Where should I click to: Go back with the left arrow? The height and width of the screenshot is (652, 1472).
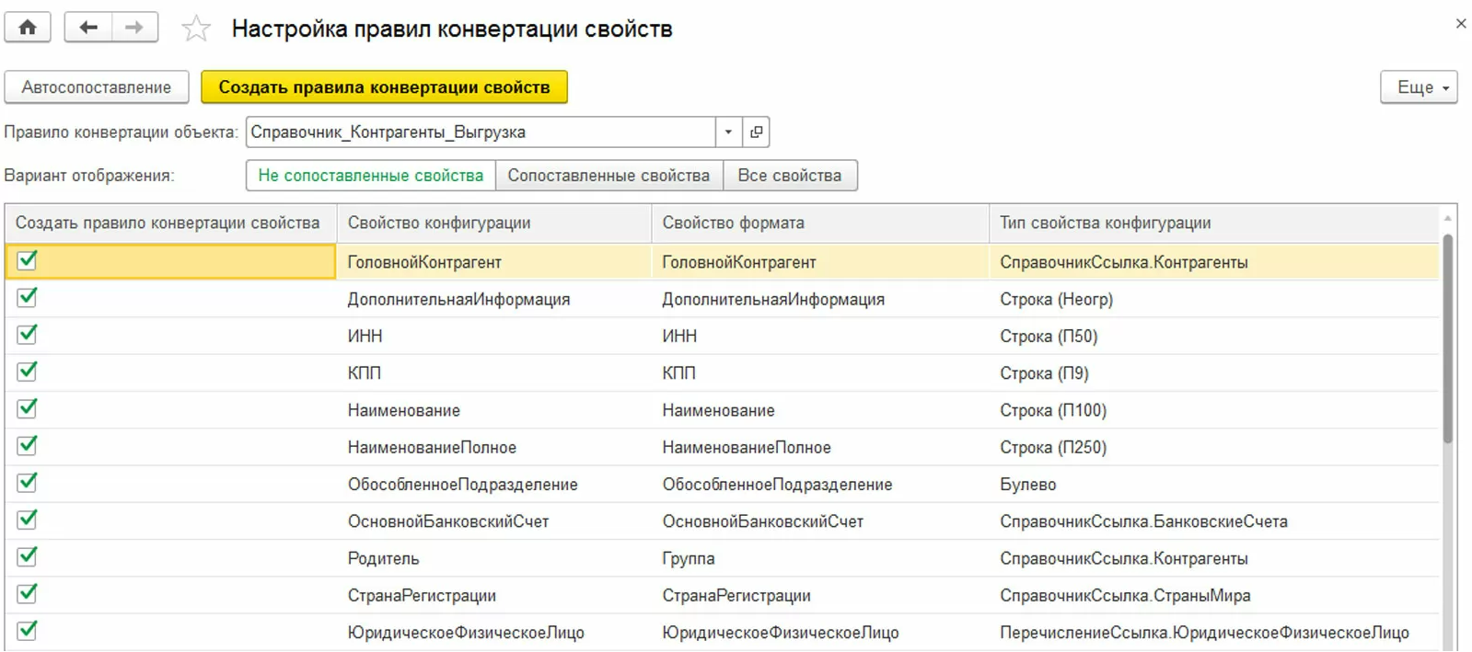click(x=88, y=28)
